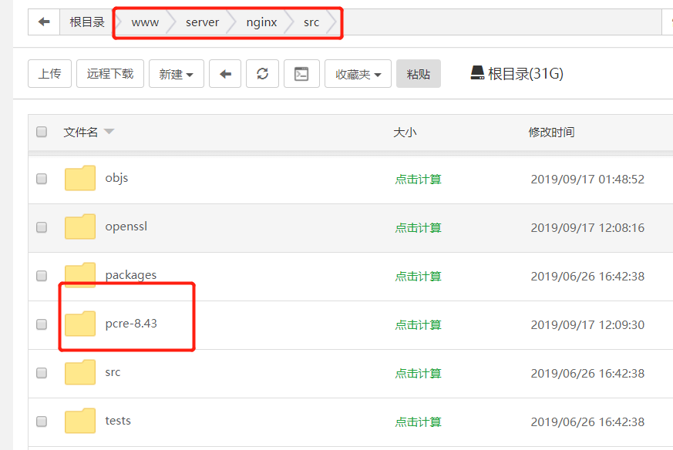Calculate size of openssl via 点击计算
The height and width of the screenshot is (450, 673).
tap(418, 228)
